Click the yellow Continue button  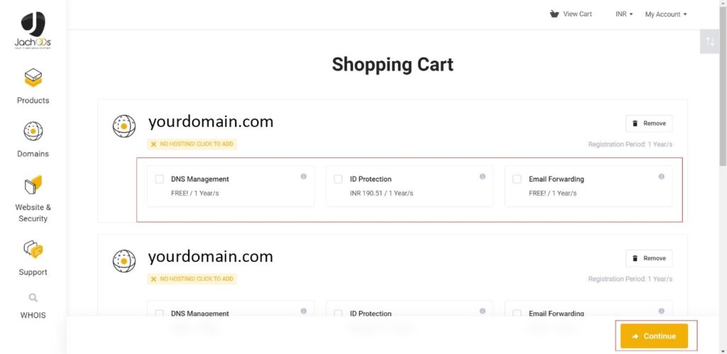click(x=654, y=336)
